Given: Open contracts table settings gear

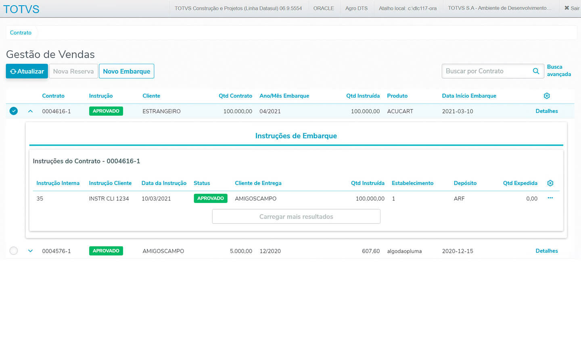Looking at the screenshot, I should click(547, 96).
